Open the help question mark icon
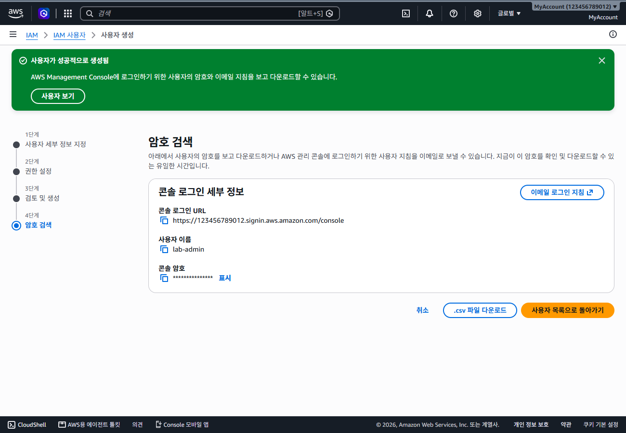 point(454,13)
